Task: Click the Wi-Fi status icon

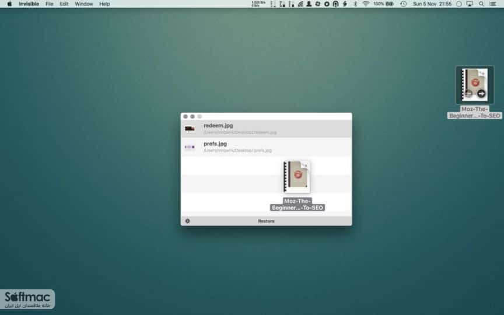Action: [366, 4]
